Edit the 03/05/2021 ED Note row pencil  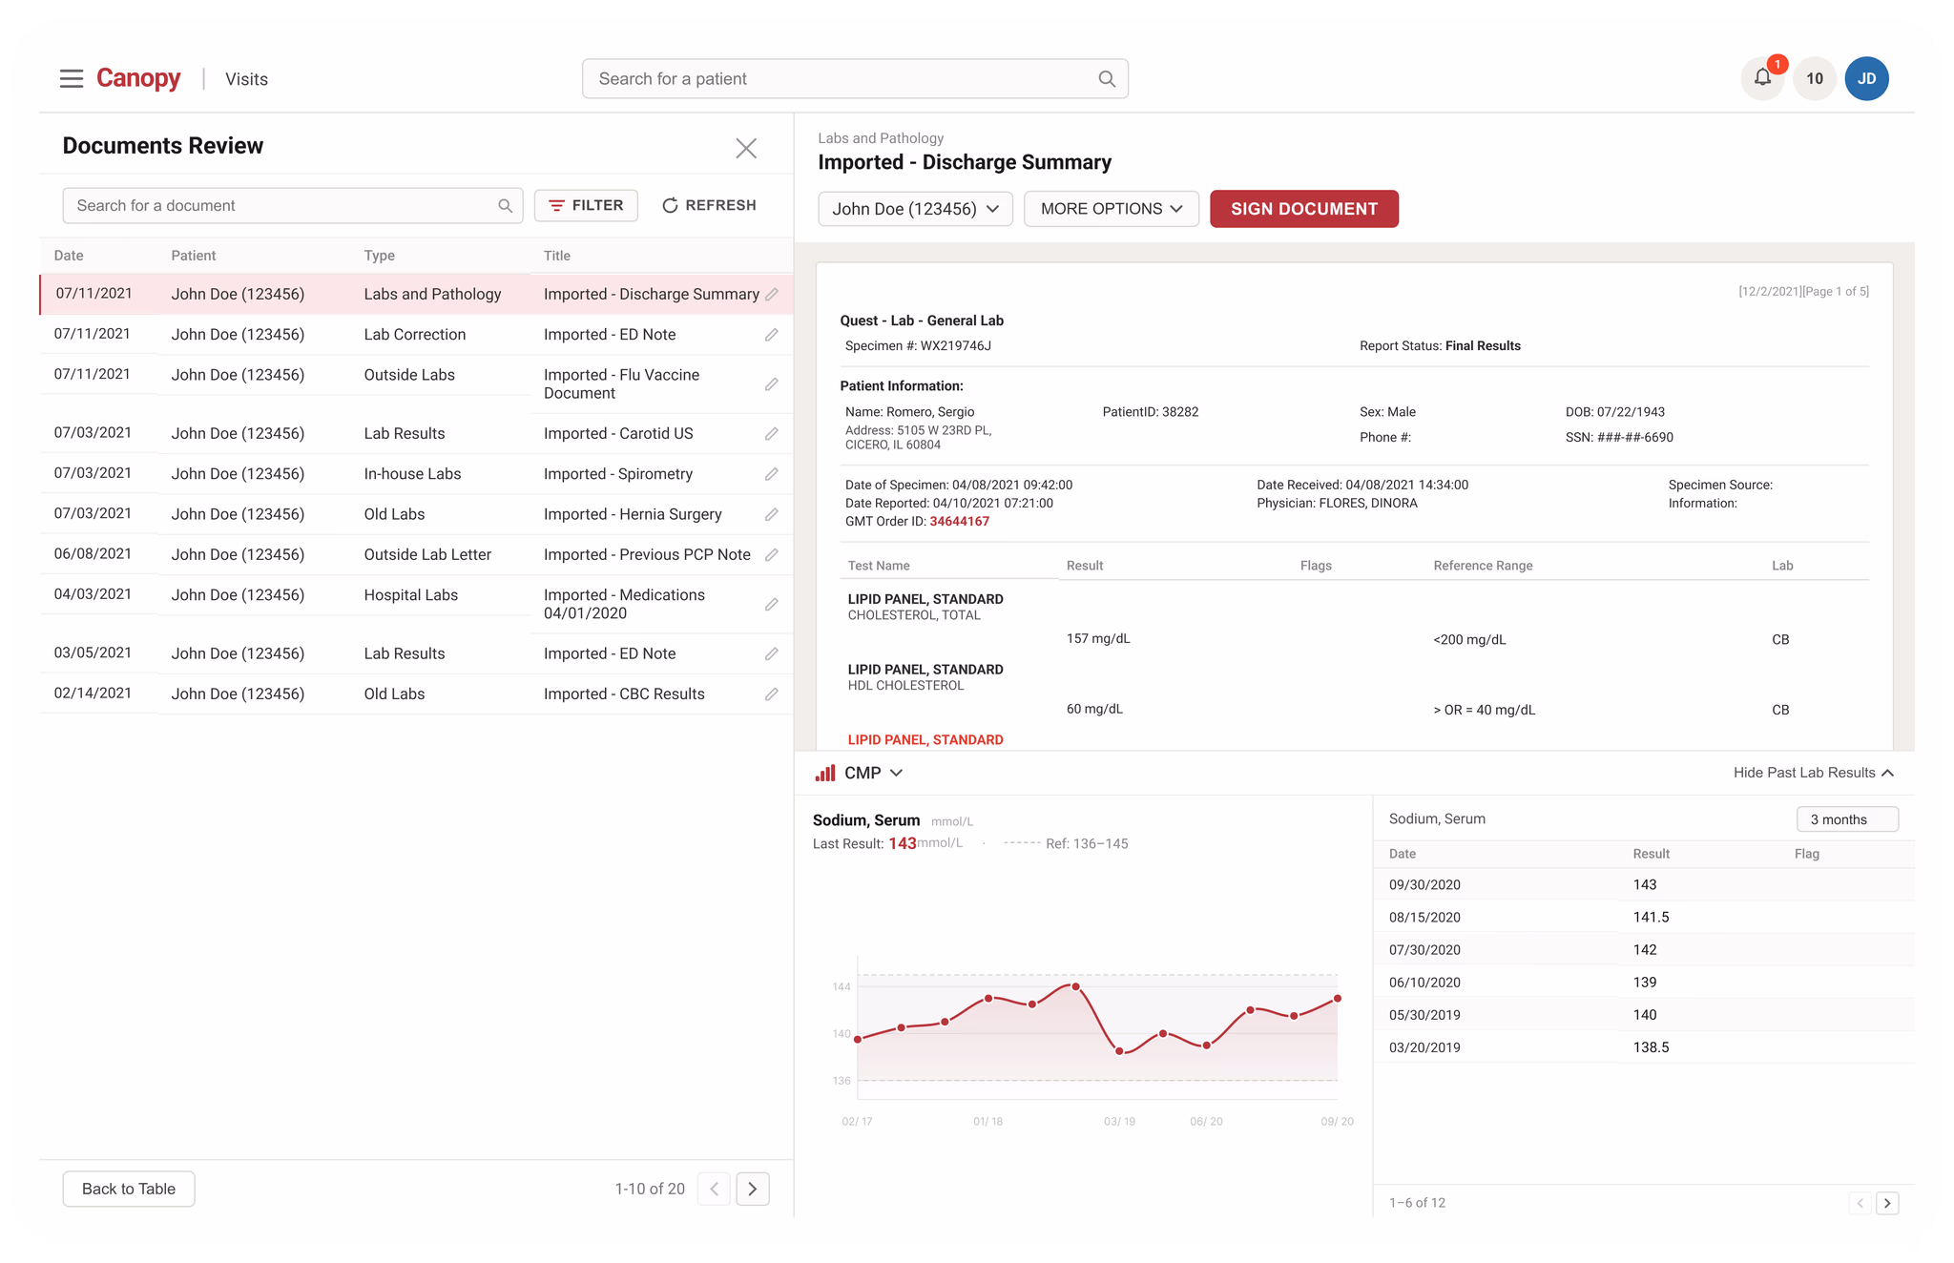pyautogui.click(x=772, y=654)
